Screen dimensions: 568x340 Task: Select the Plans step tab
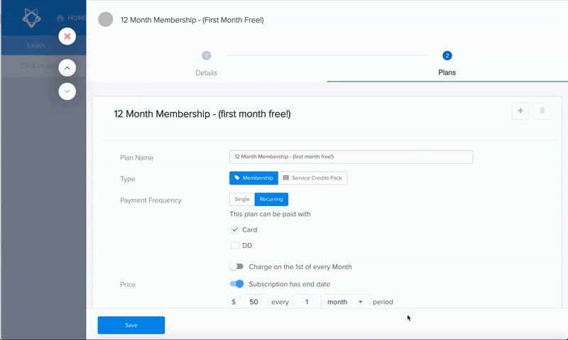(447, 64)
